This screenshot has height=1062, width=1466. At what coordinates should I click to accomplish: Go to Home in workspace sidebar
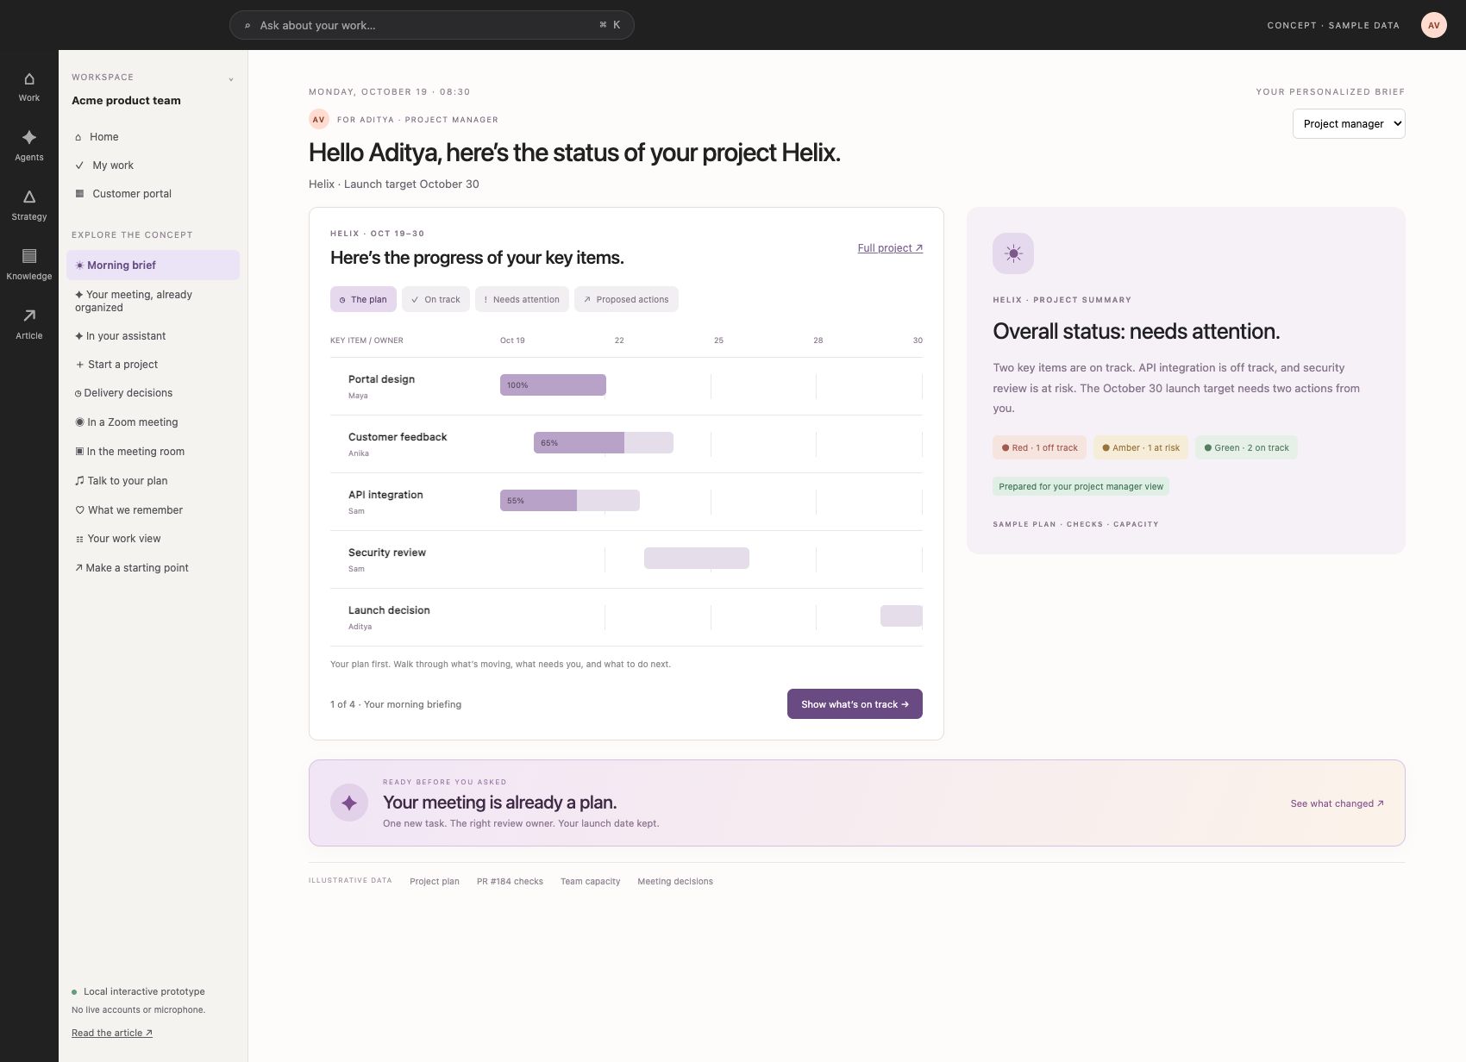coord(153,137)
